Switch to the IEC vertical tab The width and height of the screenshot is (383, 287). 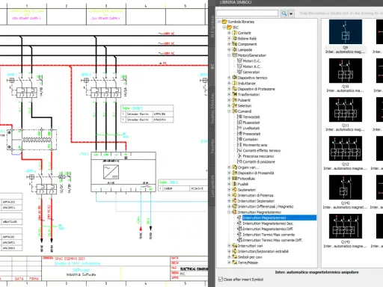[x=212, y=67]
